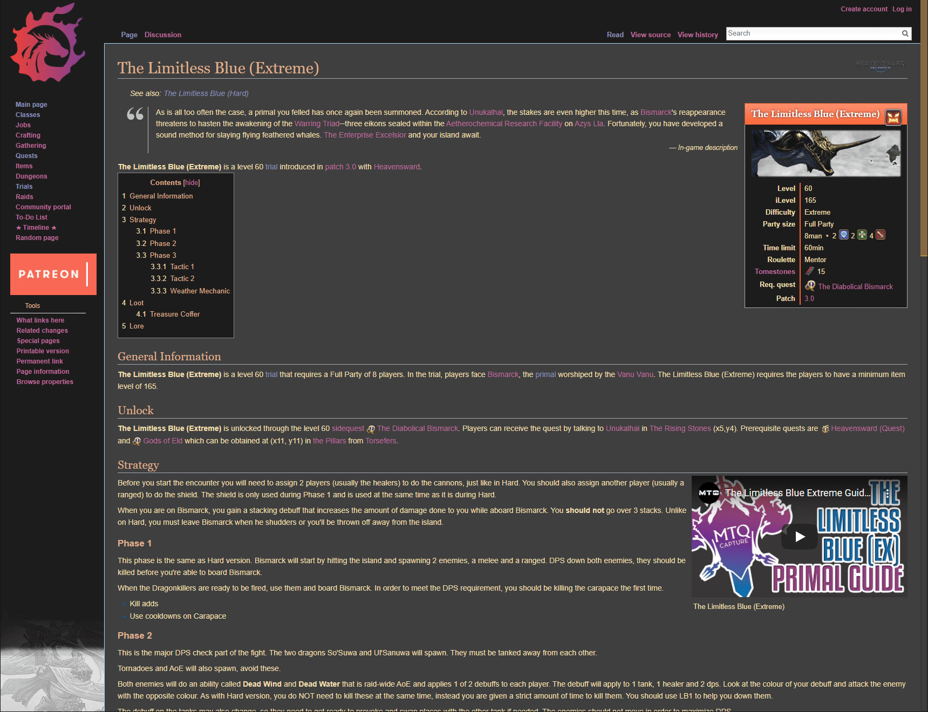This screenshot has height=712, width=928.
Task: Open the Timeline sidebar link
Action: (36, 228)
